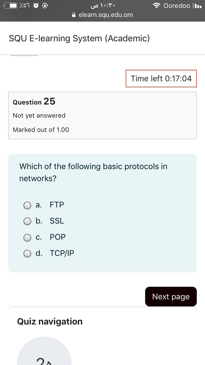
Task: Tap the Ooredoo carrier label
Action: tap(177, 5)
